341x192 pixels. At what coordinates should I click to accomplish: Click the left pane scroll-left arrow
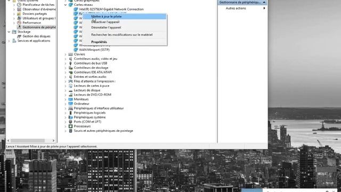tap(9, 141)
